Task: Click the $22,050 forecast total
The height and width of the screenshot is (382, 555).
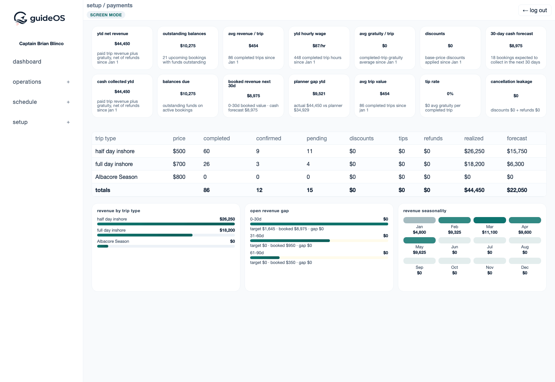Action: tap(517, 190)
